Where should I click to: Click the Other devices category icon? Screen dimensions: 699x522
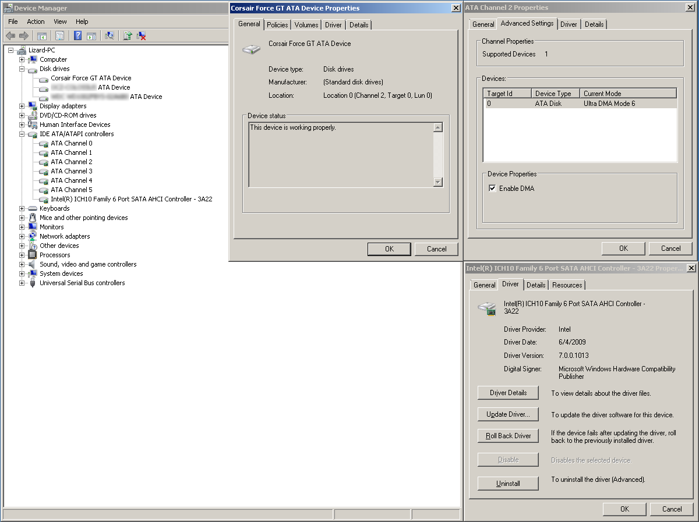(33, 246)
